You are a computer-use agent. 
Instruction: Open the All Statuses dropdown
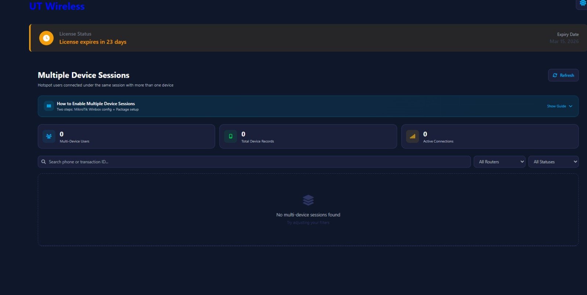click(x=553, y=162)
